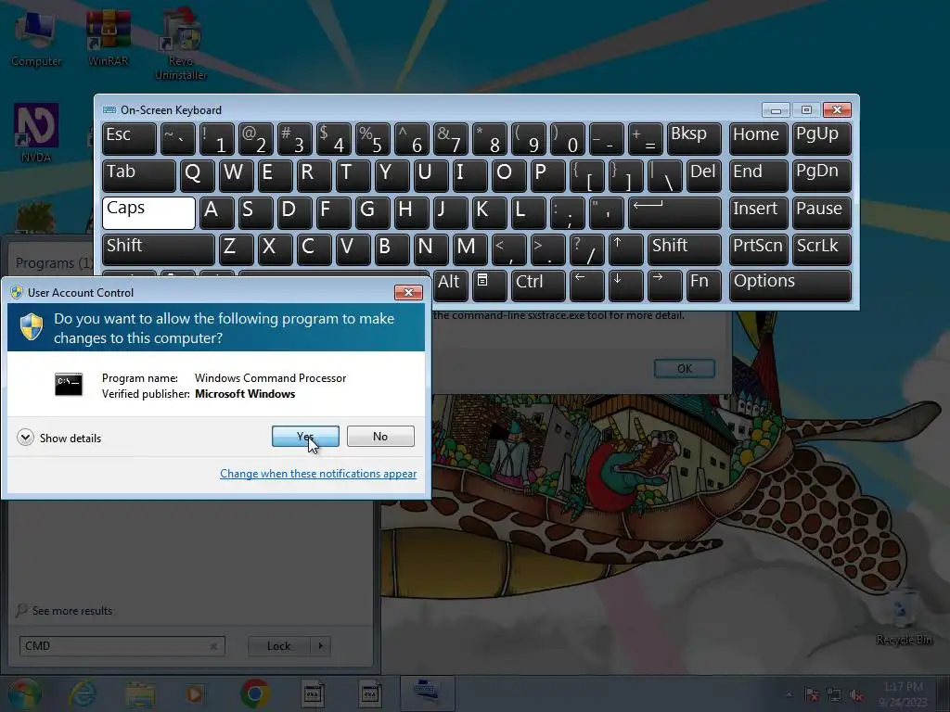Open Windows Media Player from taskbar
The width and height of the screenshot is (950, 712).
coord(195,693)
